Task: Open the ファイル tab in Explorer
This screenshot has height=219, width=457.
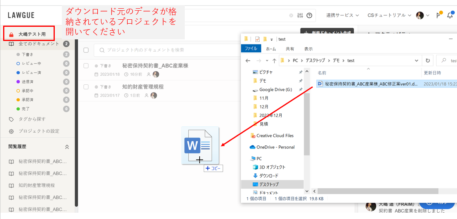Action: (x=251, y=49)
